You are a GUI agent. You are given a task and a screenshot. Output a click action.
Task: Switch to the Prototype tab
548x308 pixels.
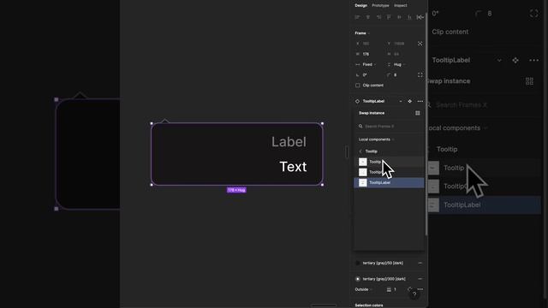coord(380,6)
